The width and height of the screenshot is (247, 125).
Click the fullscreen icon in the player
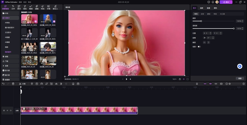[187, 79]
